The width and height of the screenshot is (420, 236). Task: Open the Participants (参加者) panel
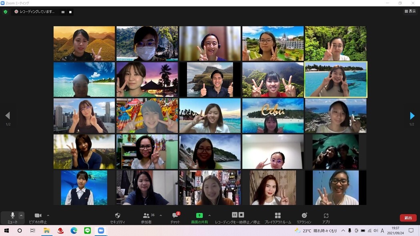pos(146,216)
